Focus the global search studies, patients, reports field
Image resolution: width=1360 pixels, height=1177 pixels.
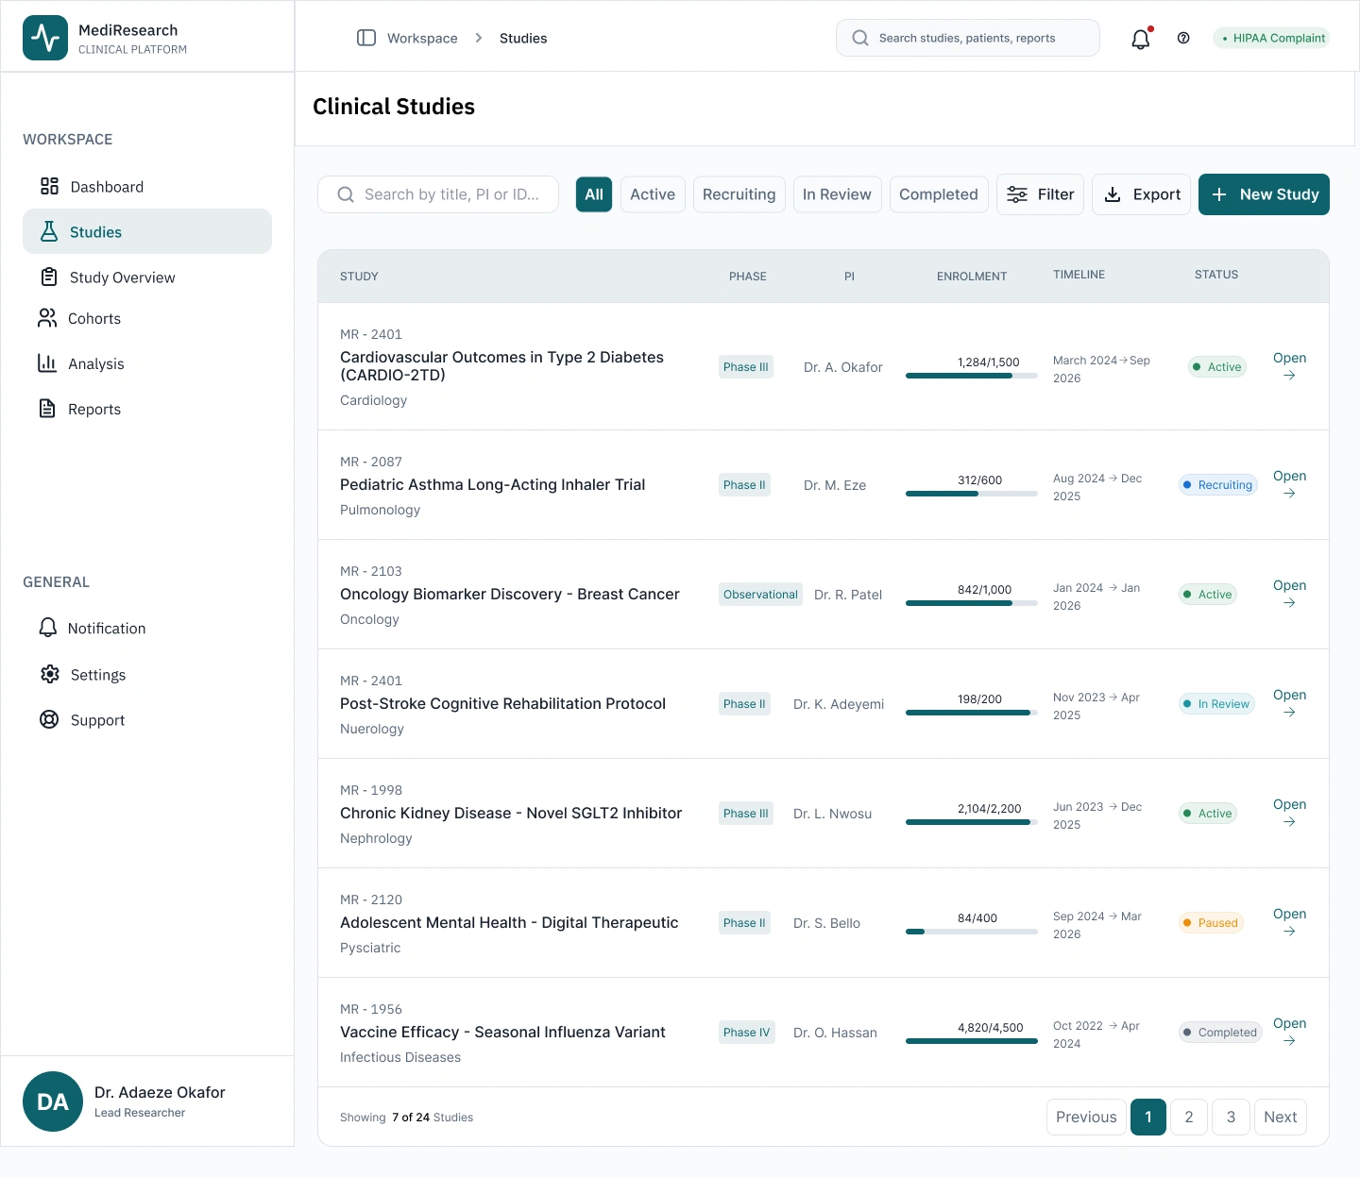pyautogui.click(x=968, y=38)
